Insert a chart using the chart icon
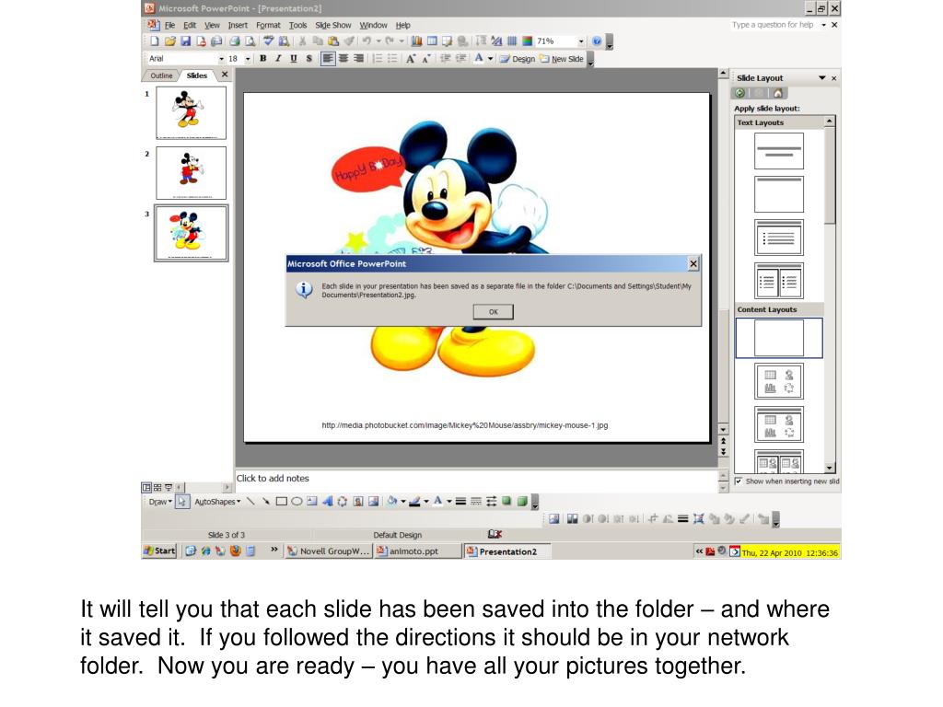 pyautogui.click(x=416, y=41)
